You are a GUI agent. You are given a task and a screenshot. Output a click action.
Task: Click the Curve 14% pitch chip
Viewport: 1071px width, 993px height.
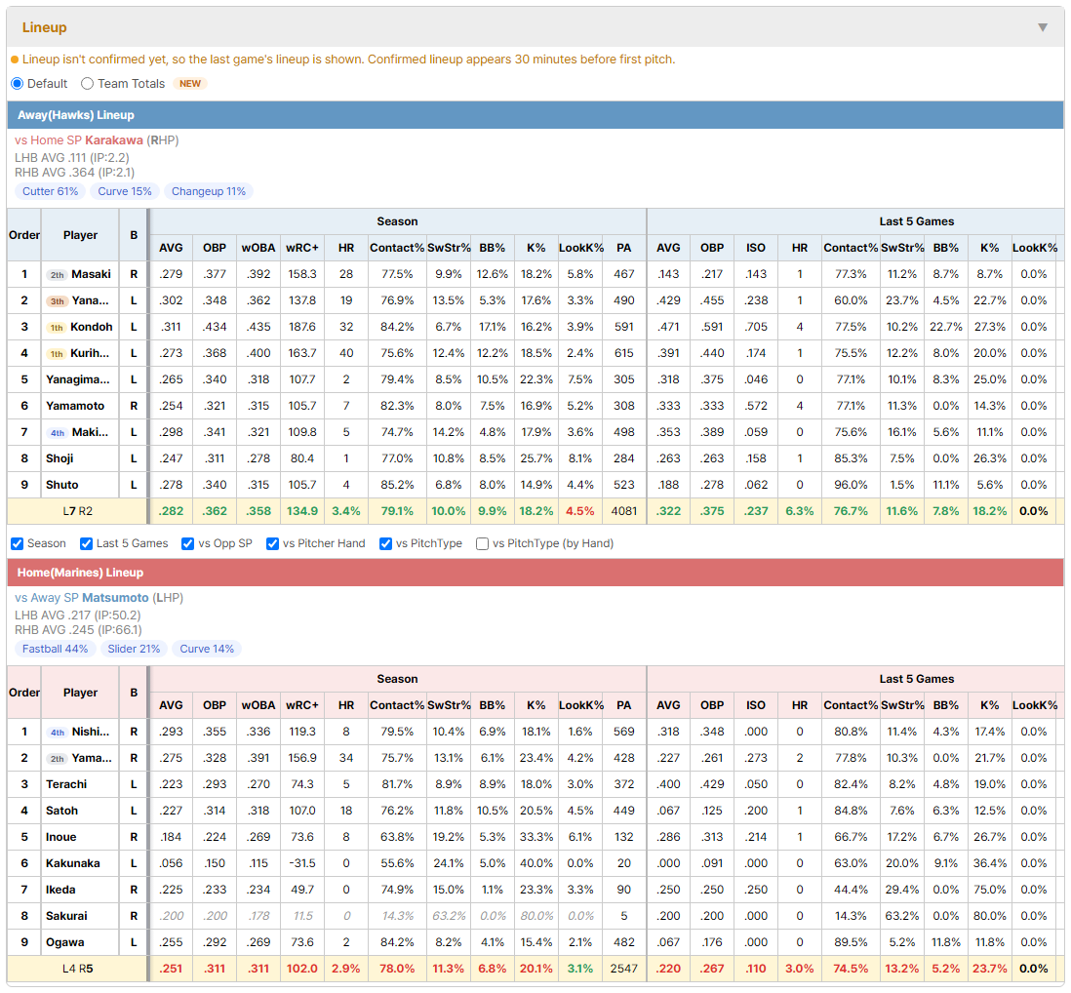(x=206, y=649)
